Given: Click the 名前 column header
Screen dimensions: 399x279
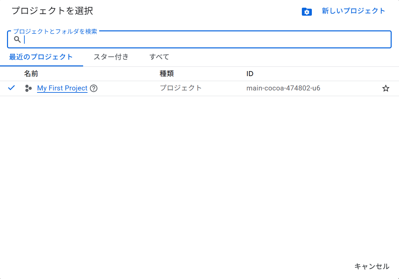Looking at the screenshot, I should 31,74.
